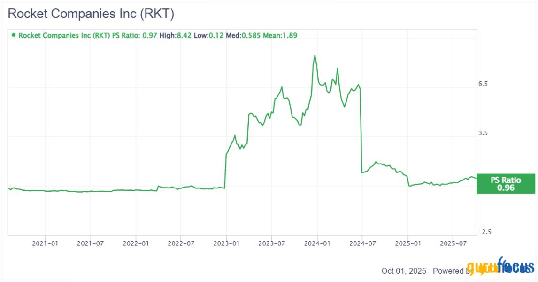Click the 2021-01 x-axis label
This screenshot has width=538, height=282.
click(45, 243)
